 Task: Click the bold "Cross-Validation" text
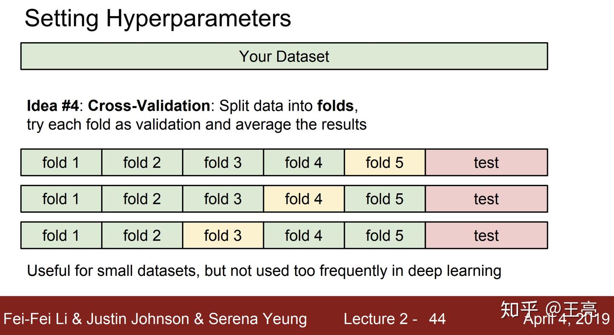click(149, 106)
